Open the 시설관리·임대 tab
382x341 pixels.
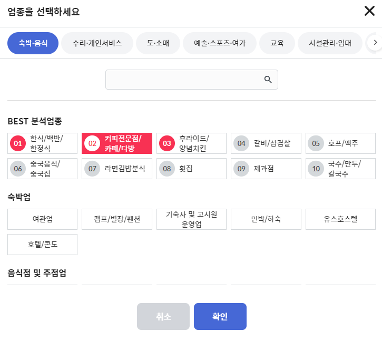click(330, 43)
